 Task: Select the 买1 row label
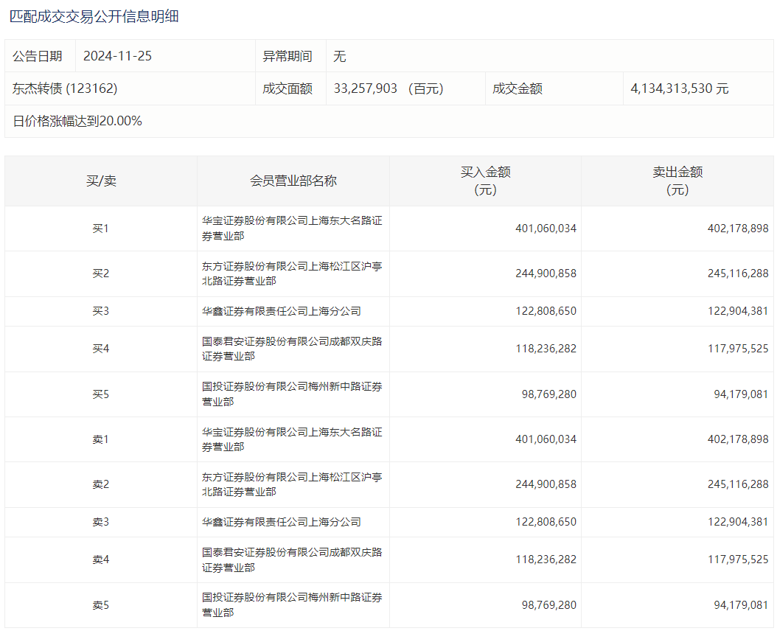point(101,229)
